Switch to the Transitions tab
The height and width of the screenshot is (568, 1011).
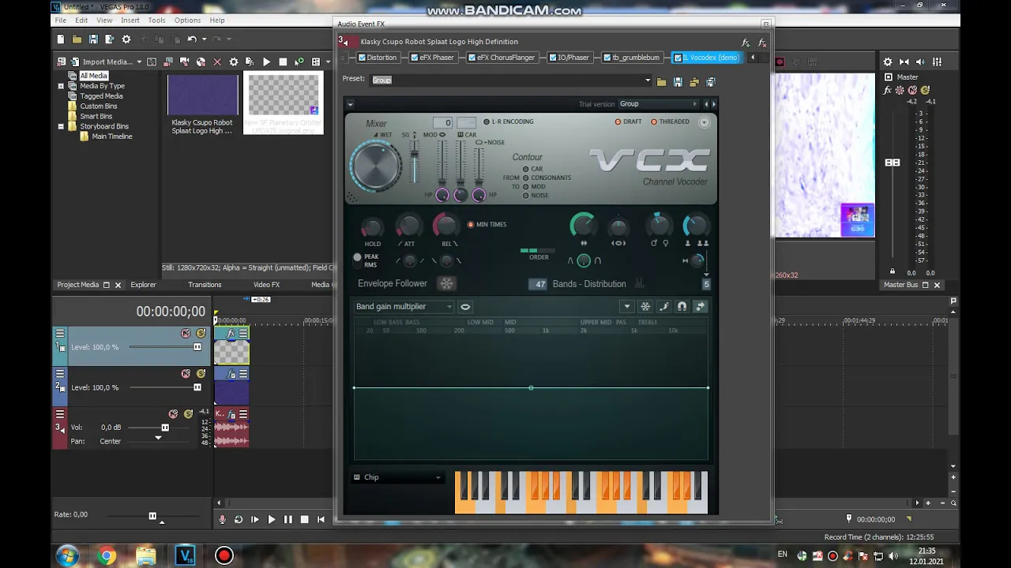(205, 285)
